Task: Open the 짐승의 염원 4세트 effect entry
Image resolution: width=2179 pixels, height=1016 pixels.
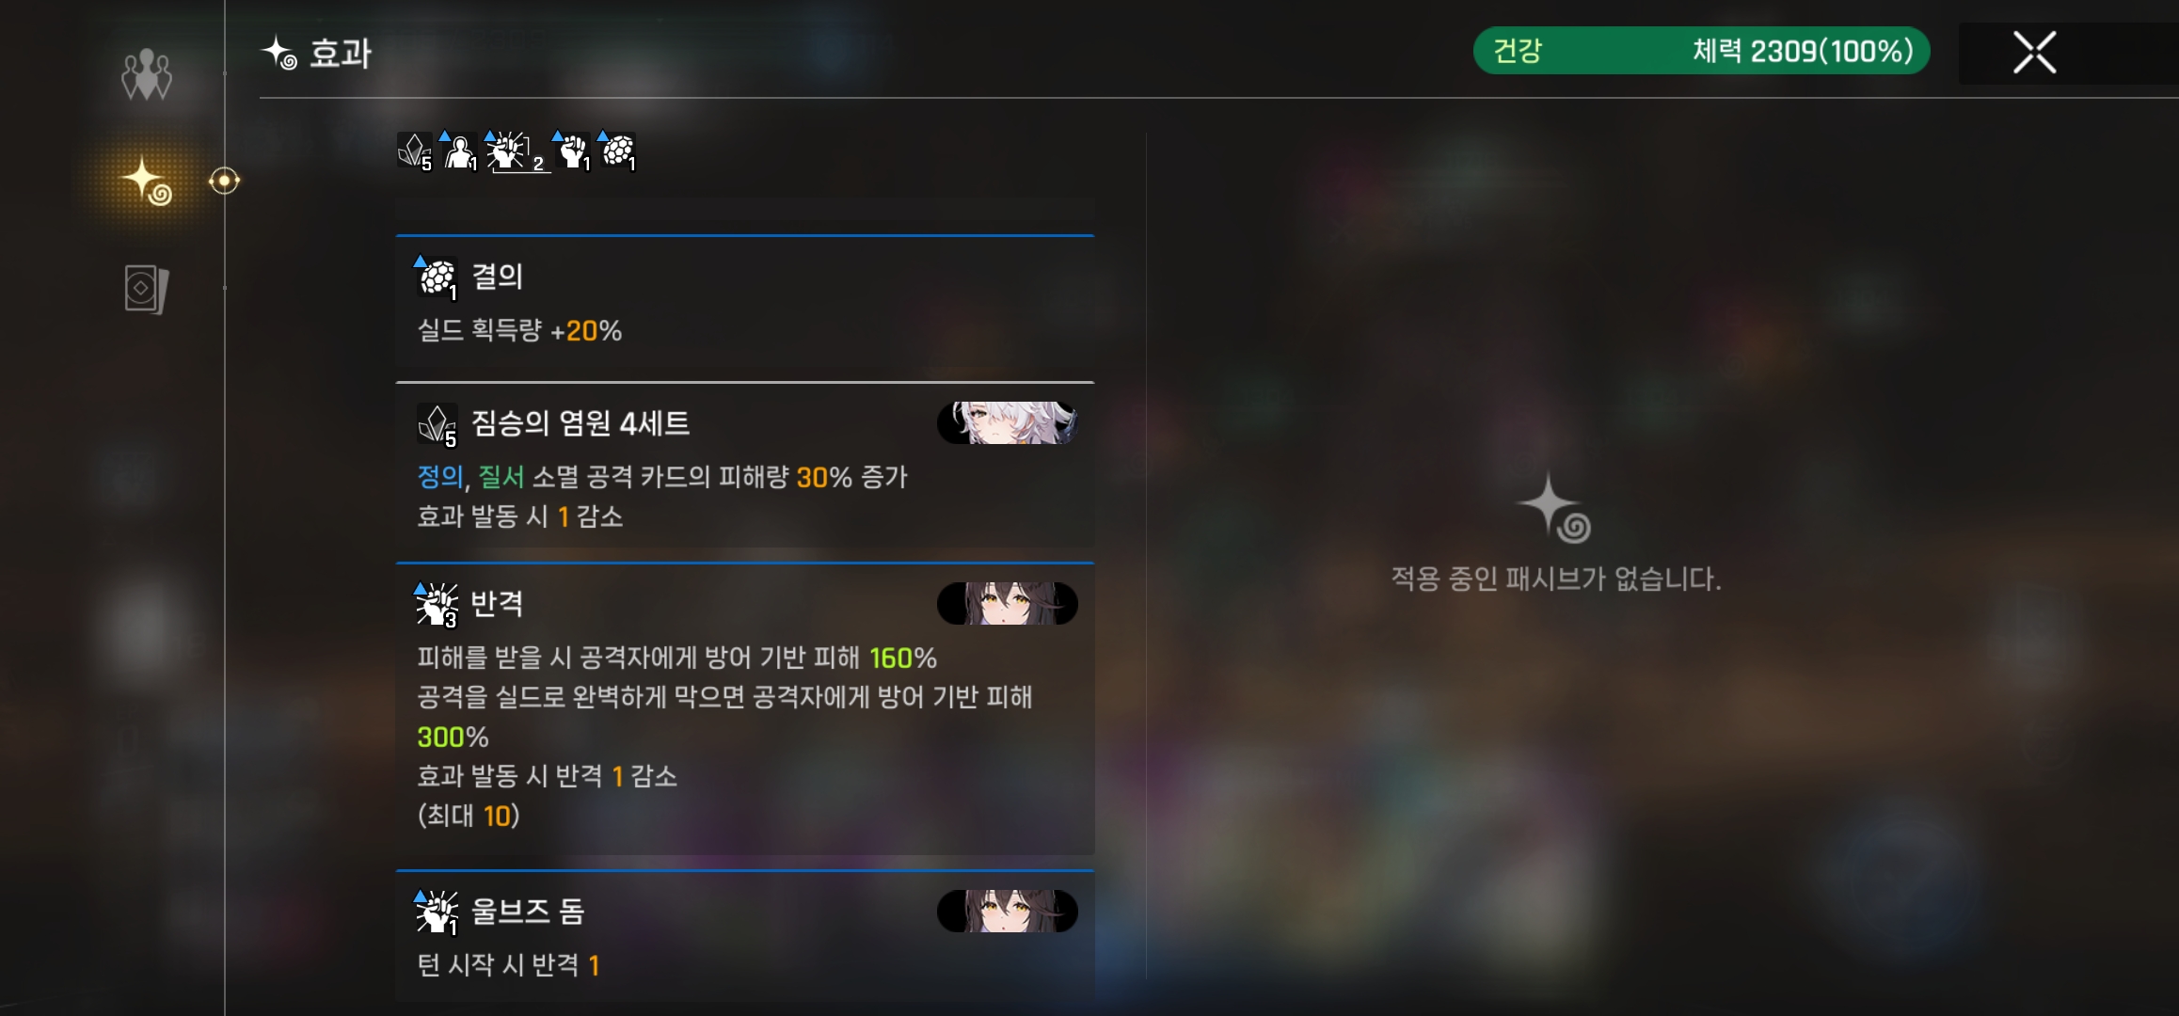Action: (x=745, y=466)
